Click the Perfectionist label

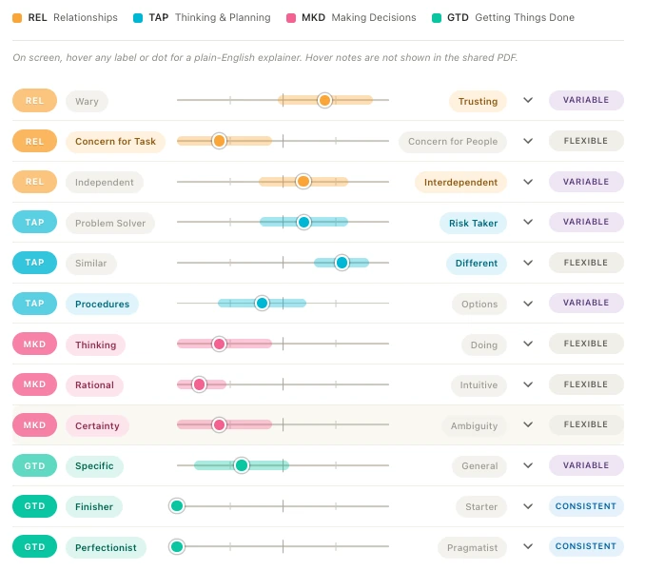coord(106,547)
